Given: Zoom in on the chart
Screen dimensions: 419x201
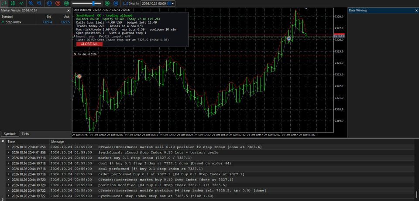Looking at the screenshot, I should point(31,3).
